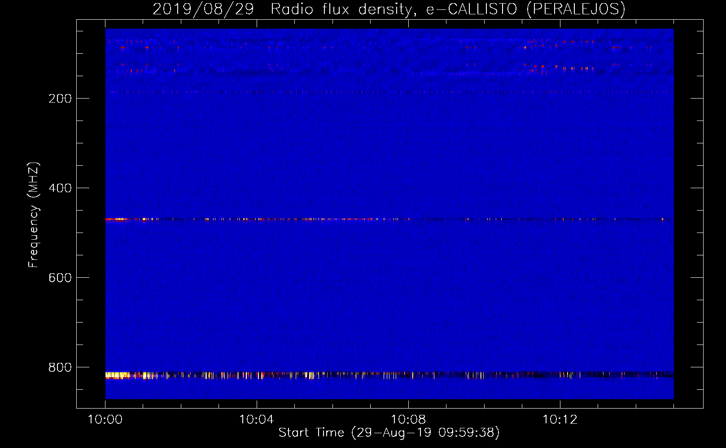Click the 10:12 time tick label
The width and height of the screenshot is (726, 448).
click(560, 420)
